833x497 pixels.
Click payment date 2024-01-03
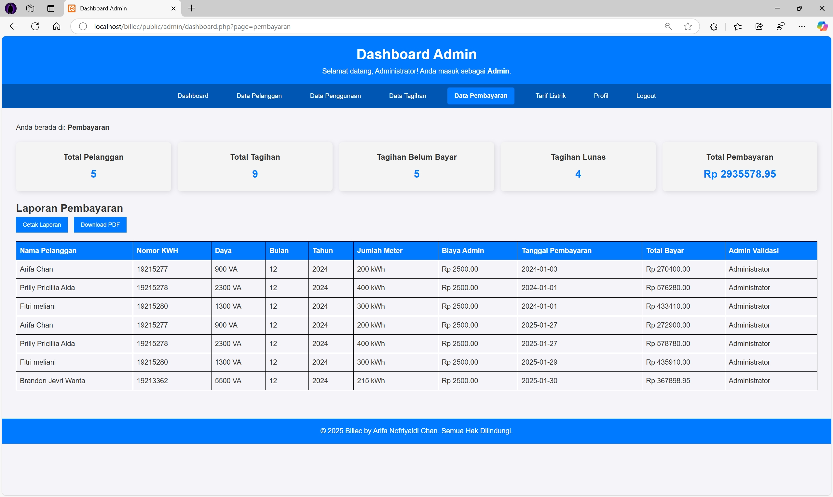pyautogui.click(x=539, y=269)
